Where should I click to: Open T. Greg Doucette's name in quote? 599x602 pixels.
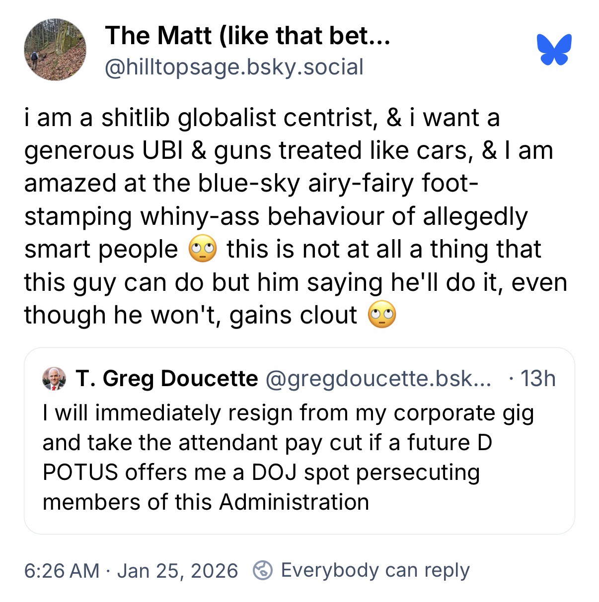tap(167, 379)
